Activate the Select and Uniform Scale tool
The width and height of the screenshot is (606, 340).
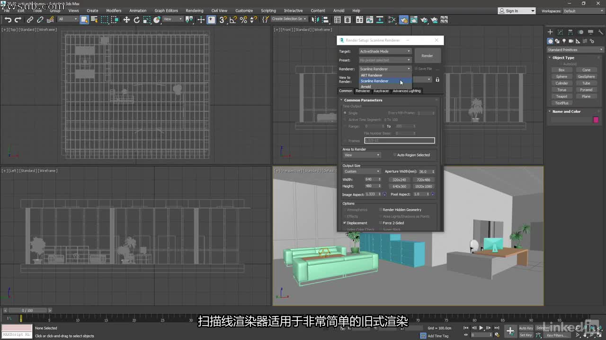(x=147, y=20)
